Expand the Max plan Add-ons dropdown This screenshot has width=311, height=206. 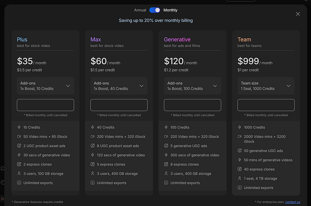[x=119, y=86]
